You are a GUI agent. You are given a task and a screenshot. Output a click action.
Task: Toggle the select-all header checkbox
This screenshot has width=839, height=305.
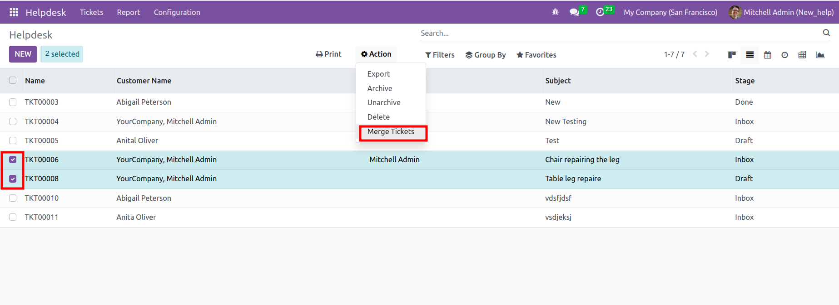13,80
